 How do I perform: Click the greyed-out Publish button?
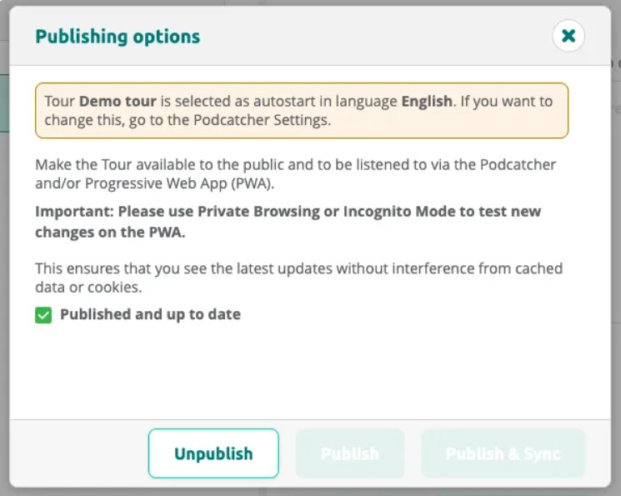point(350,453)
